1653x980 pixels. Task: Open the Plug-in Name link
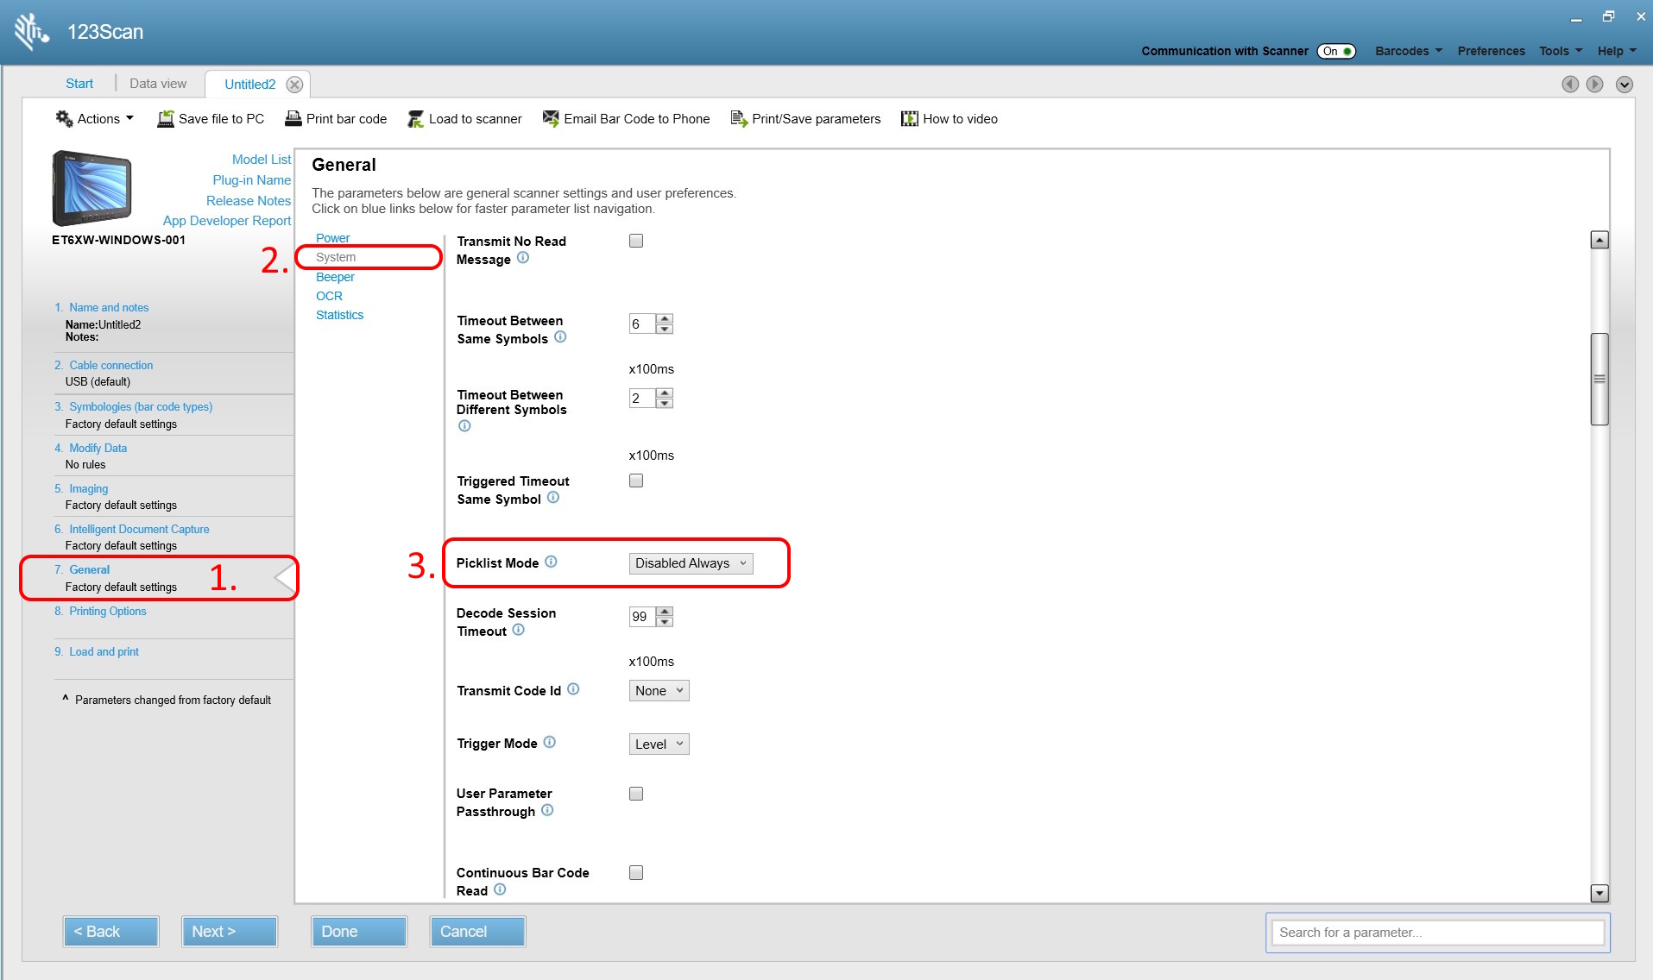(x=252, y=180)
